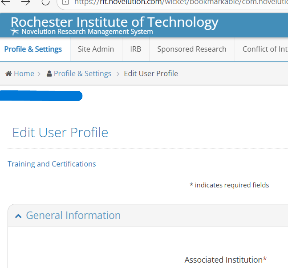Screen dimensions: 288x268
Task: Click the Edit User Profile breadcrumb text
Action: [151, 73]
